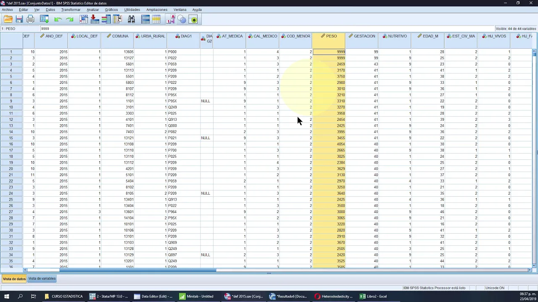Open the Analizar menu

coord(93,10)
